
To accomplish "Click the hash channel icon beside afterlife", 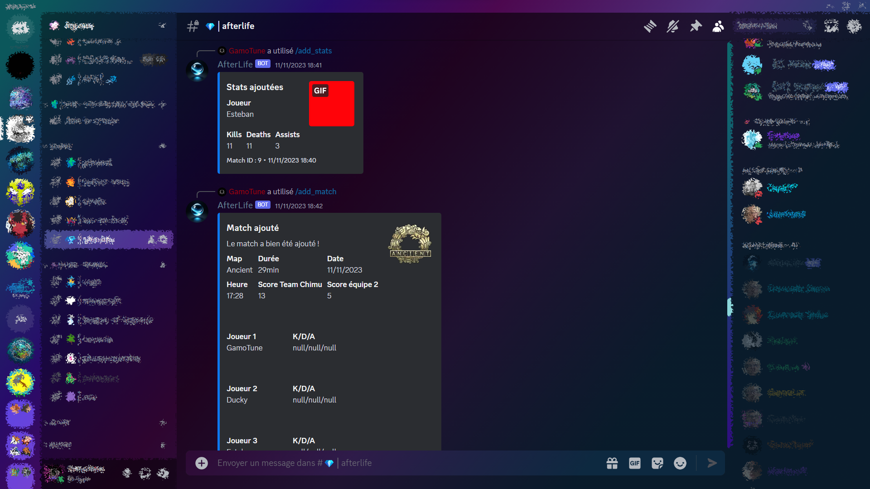I will (x=193, y=26).
